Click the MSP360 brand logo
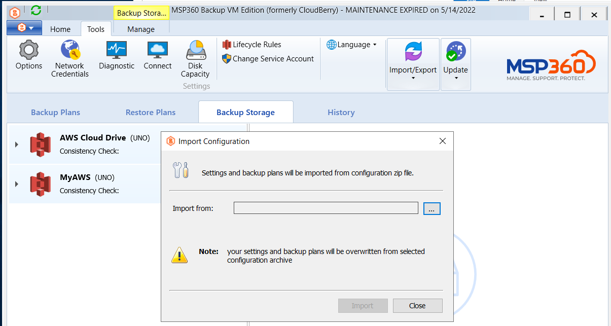This screenshot has height=326, width=611. pyautogui.click(x=551, y=65)
